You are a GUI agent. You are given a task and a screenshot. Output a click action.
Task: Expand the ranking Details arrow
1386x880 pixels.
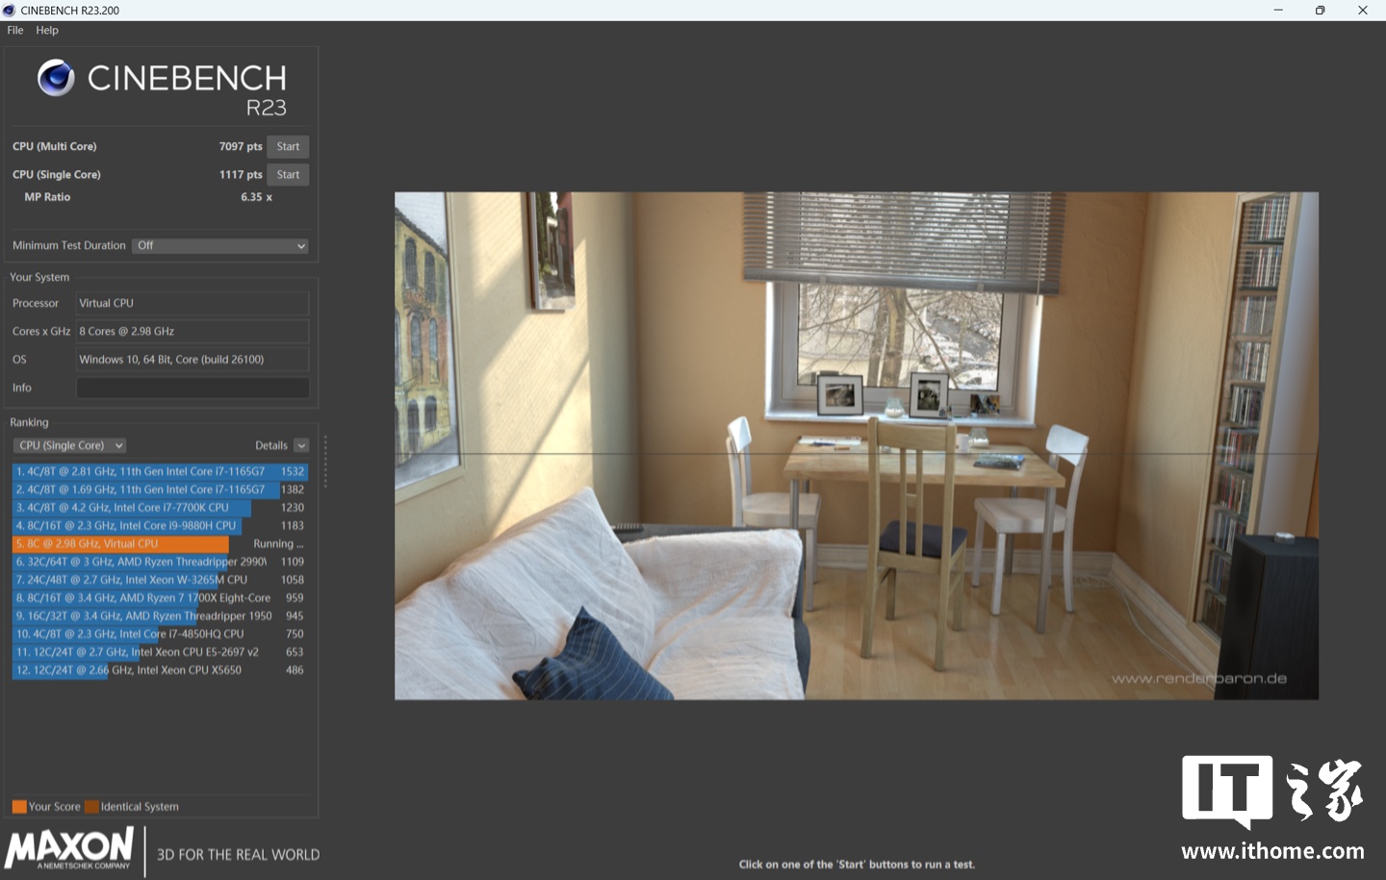[x=301, y=446]
